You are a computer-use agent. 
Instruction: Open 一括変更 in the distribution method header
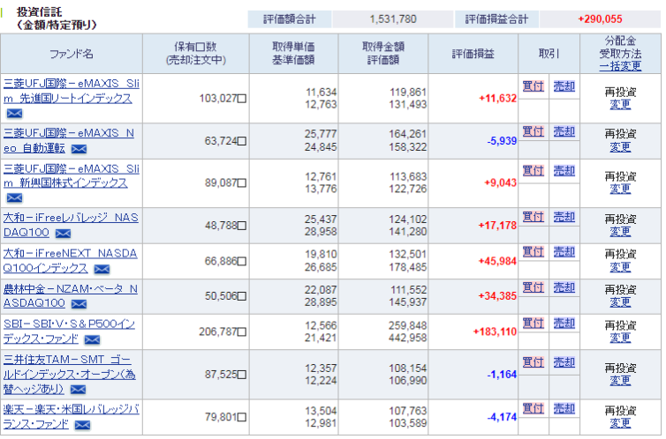(x=620, y=66)
